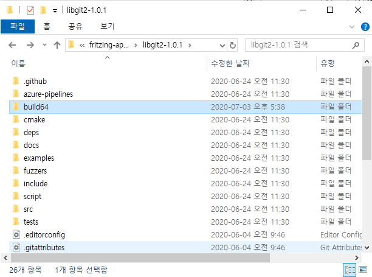The height and width of the screenshot is (277, 372).
Task: Click the folder system icon in title bar
Action: click(10, 10)
